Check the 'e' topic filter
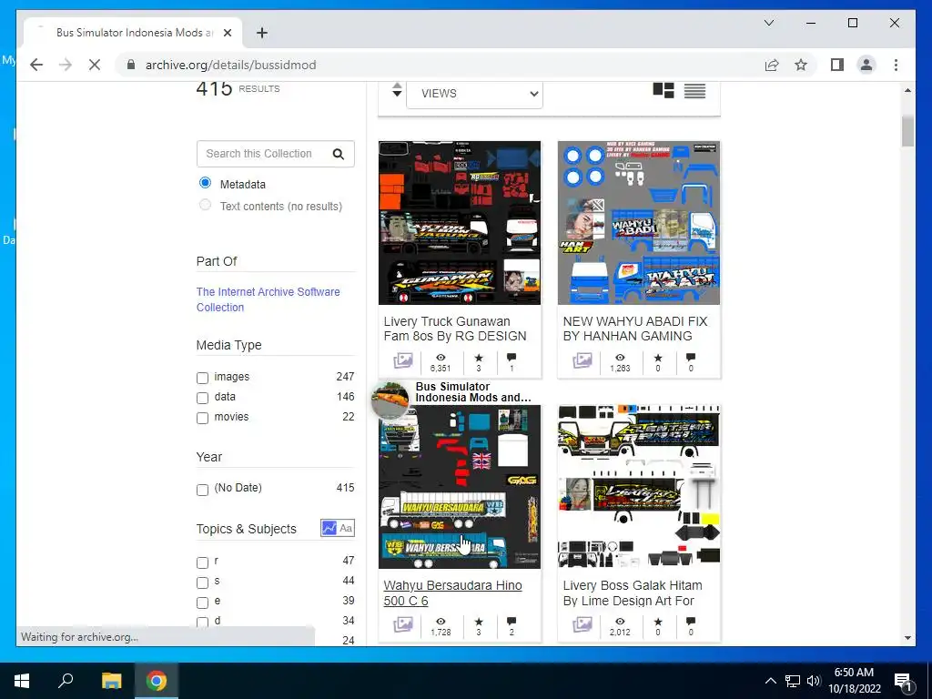Image resolution: width=932 pixels, height=699 pixels. point(203,603)
